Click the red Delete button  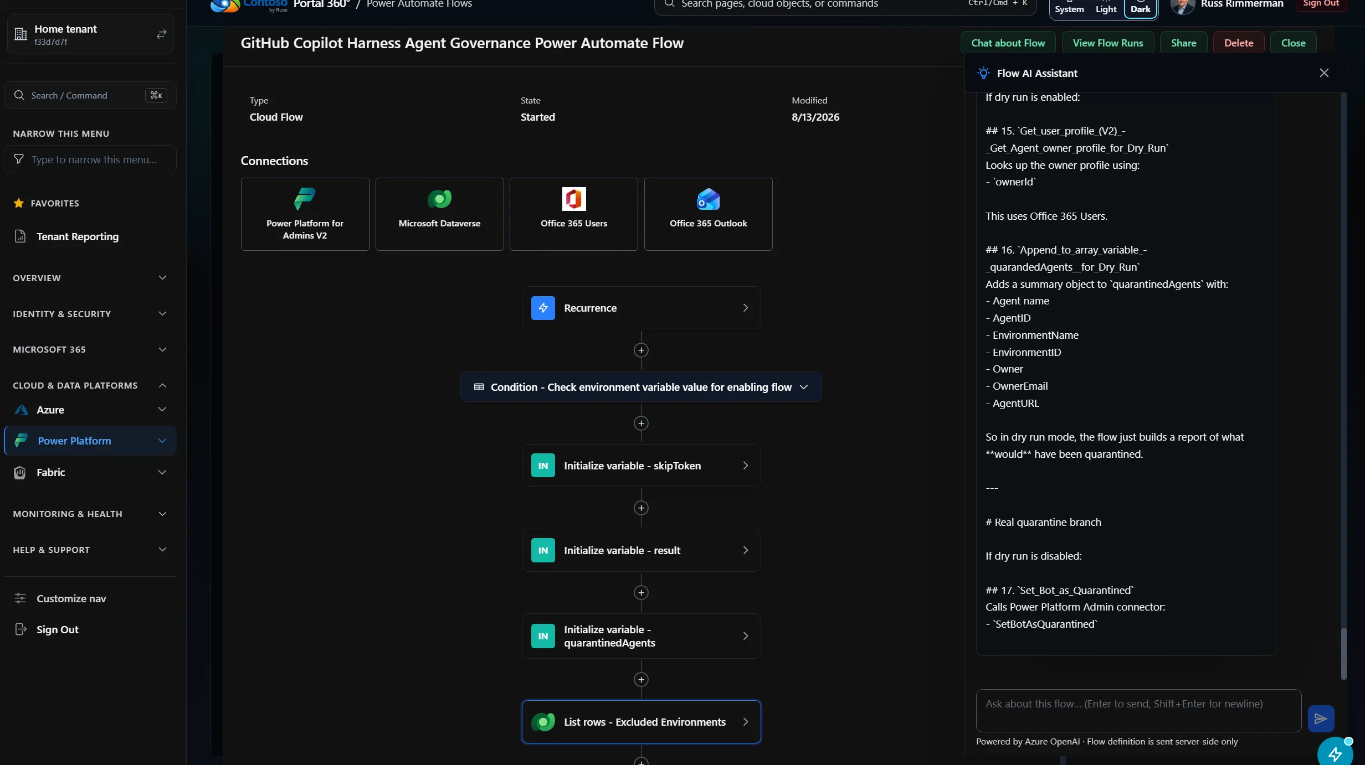pos(1239,43)
